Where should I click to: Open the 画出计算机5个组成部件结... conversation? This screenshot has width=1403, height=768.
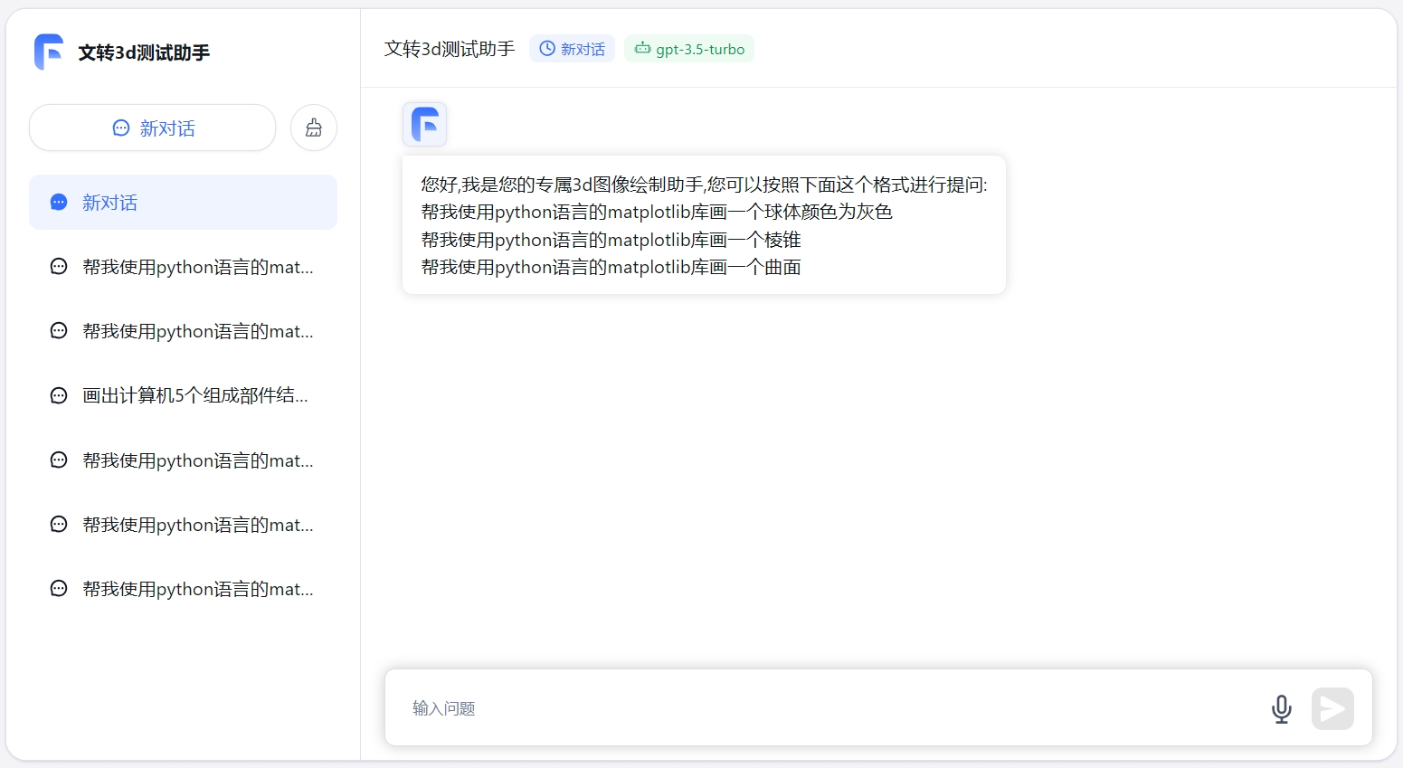click(194, 395)
